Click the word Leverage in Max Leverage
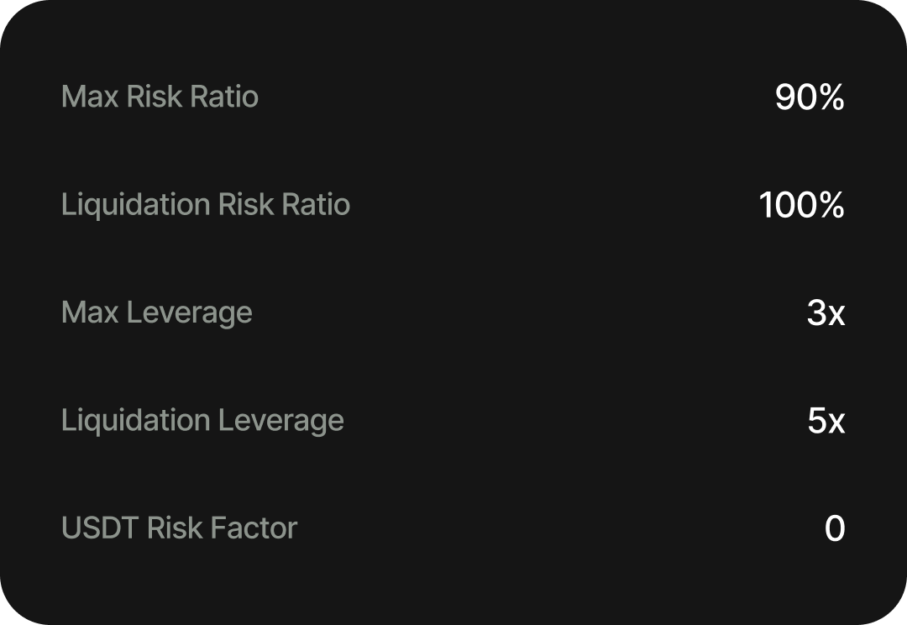 pos(189,313)
